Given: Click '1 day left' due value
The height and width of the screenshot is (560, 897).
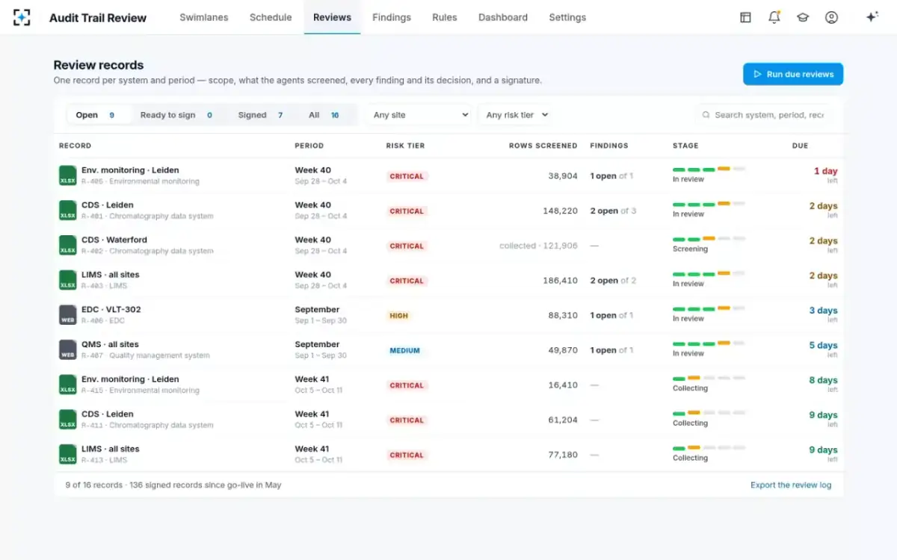Looking at the screenshot, I should tap(825, 175).
